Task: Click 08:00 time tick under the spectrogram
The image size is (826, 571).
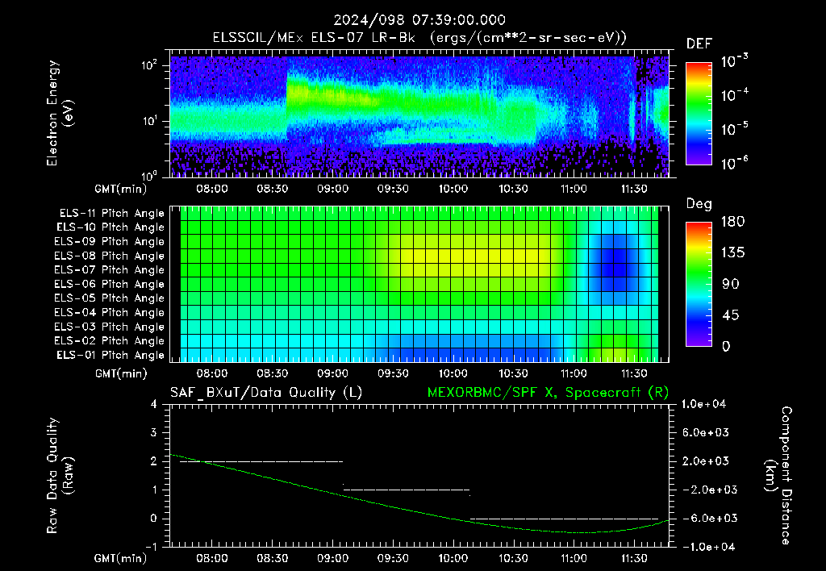Action: click(x=212, y=189)
